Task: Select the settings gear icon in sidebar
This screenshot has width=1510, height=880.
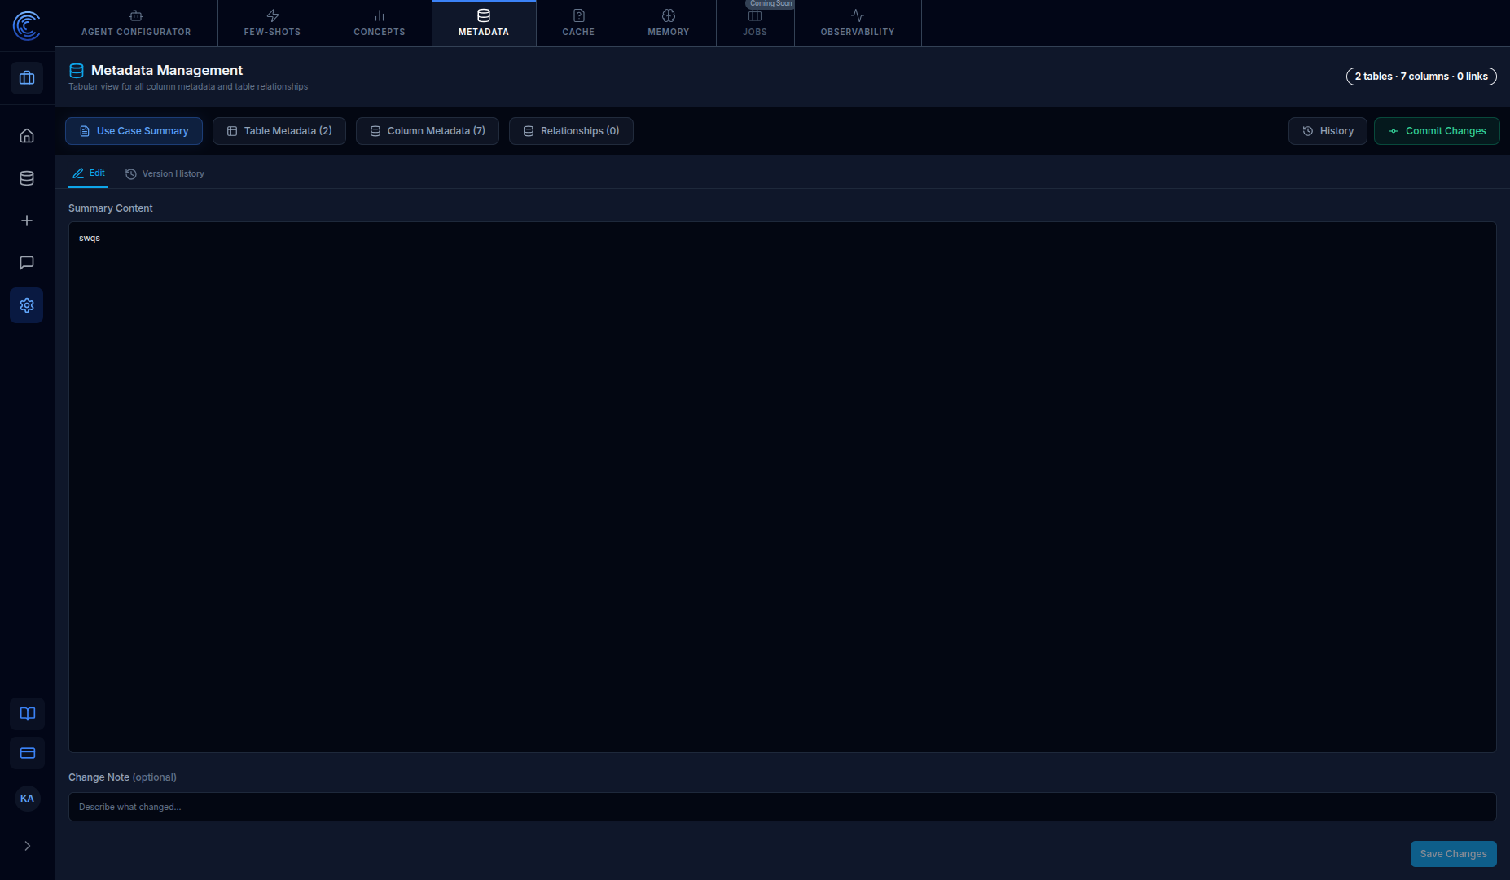Action: click(27, 305)
